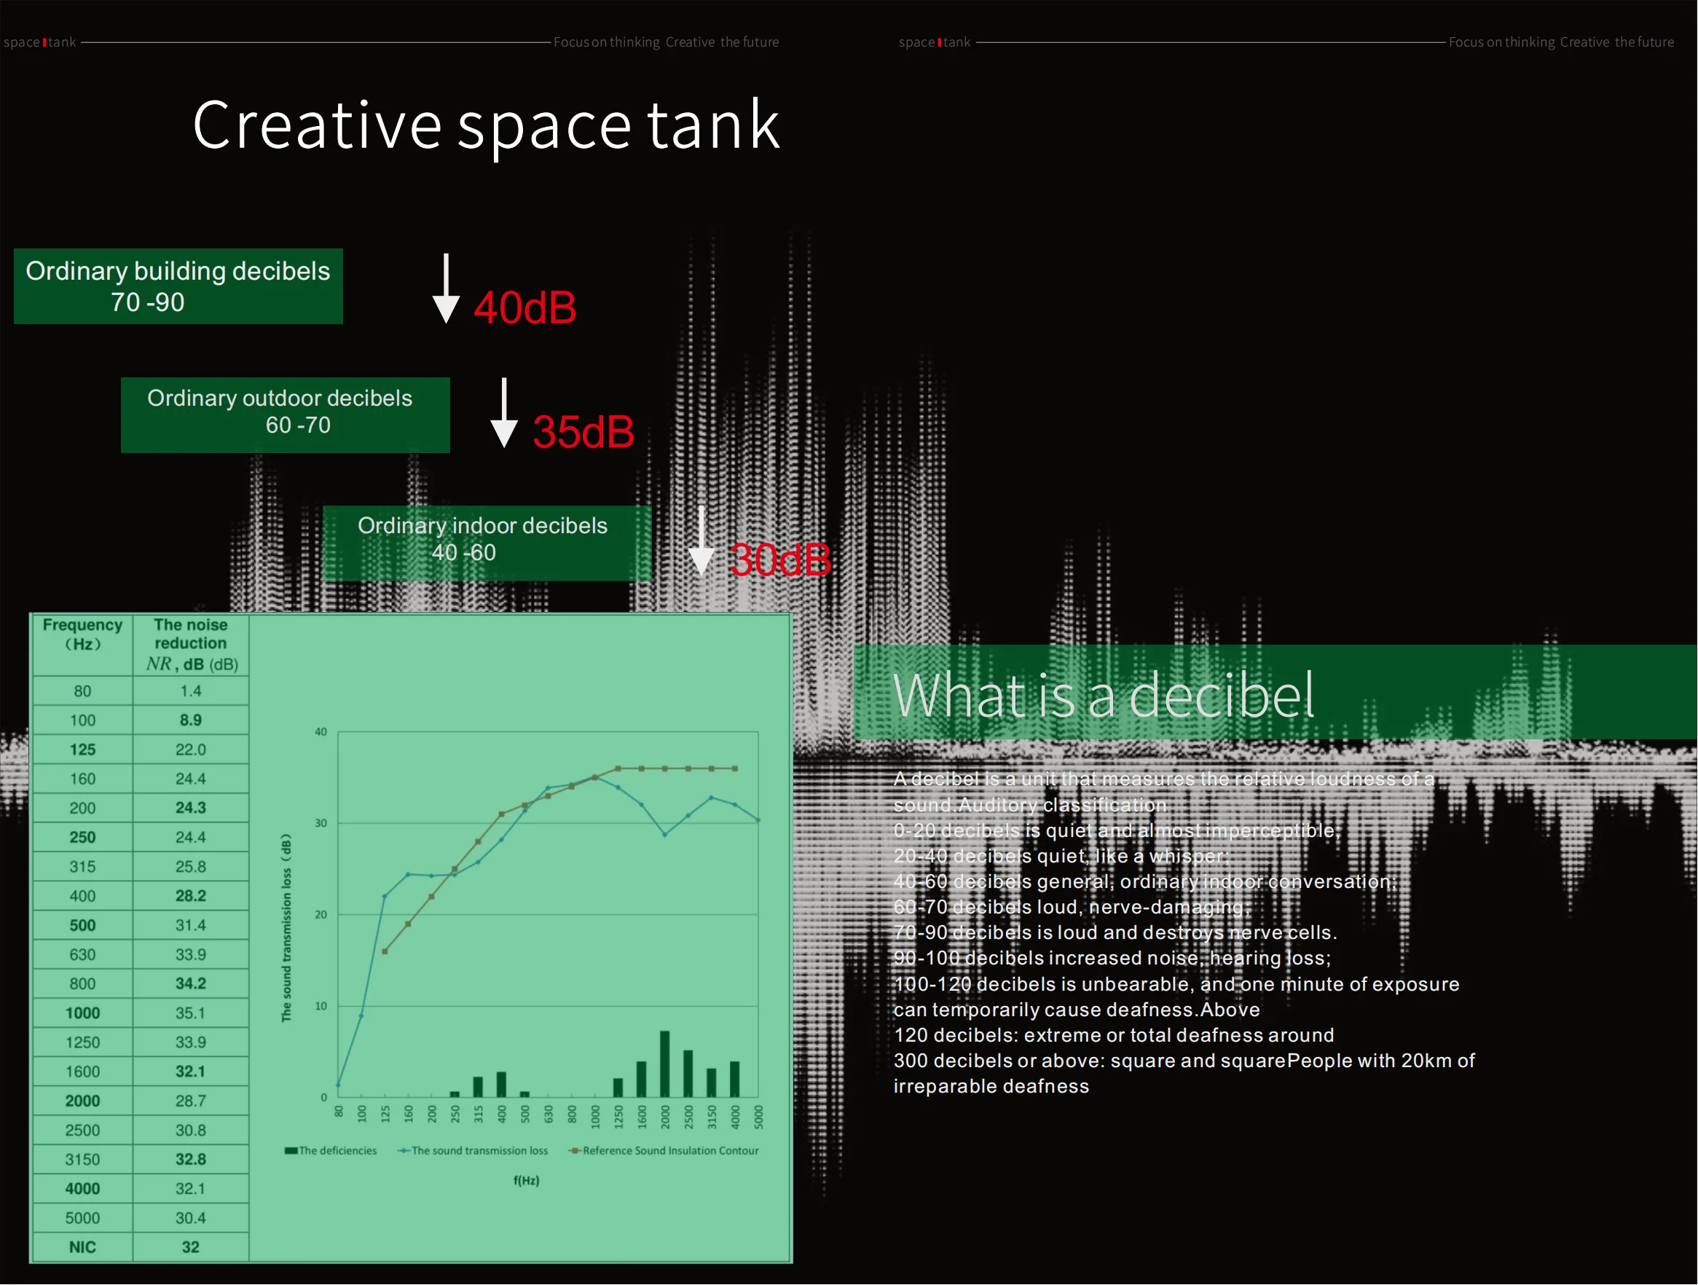Click the red 35dB label
This screenshot has height=1285, width=1698.
(583, 432)
